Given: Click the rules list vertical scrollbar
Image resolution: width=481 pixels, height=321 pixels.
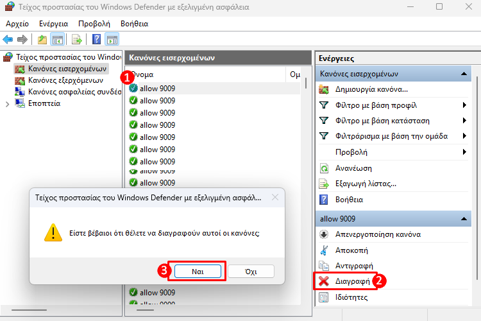Looking at the screenshot, I should [x=306, y=83].
